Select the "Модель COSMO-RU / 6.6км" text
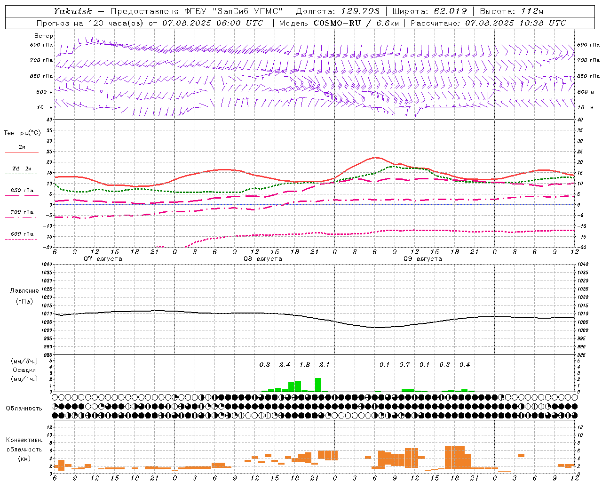Image resolution: width=602 pixels, height=482 pixels. pos(339,23)
